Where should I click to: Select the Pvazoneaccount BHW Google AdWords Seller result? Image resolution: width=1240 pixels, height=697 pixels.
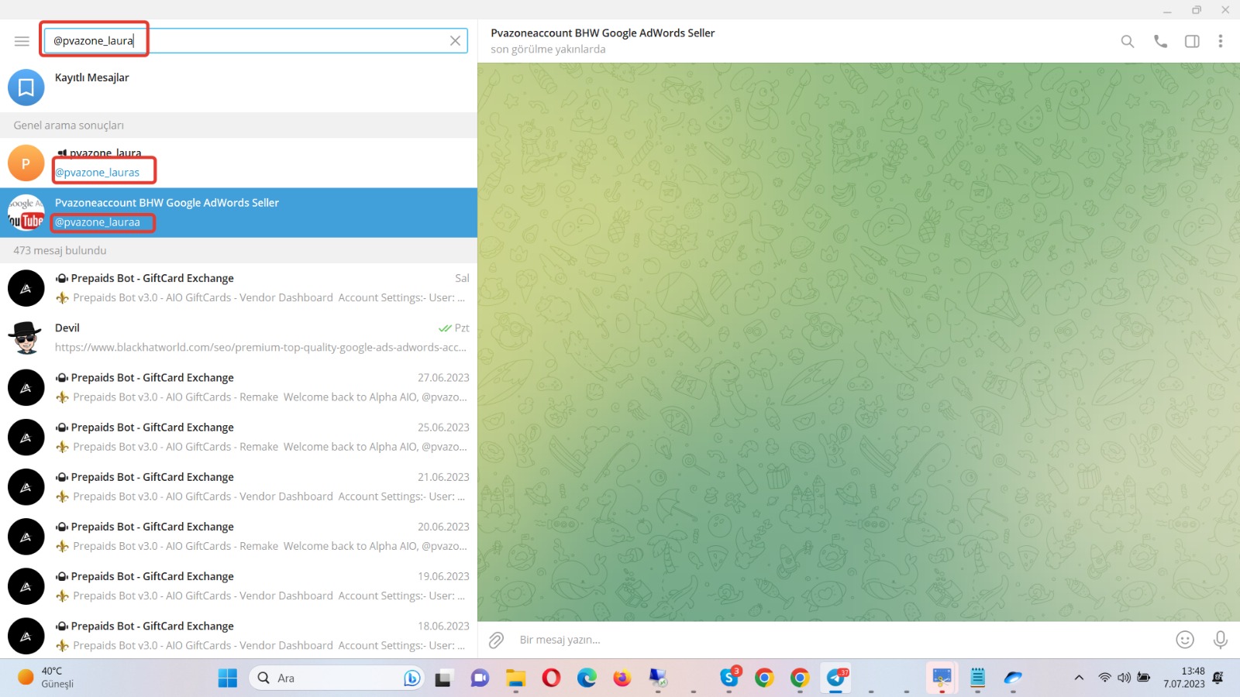point(239,213)
